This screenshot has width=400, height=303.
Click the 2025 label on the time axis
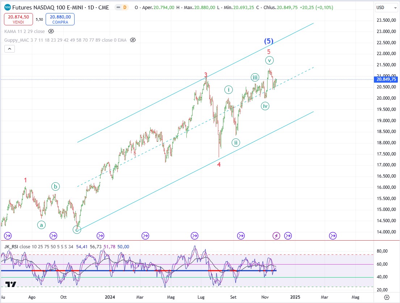click(x=295, y=297)
